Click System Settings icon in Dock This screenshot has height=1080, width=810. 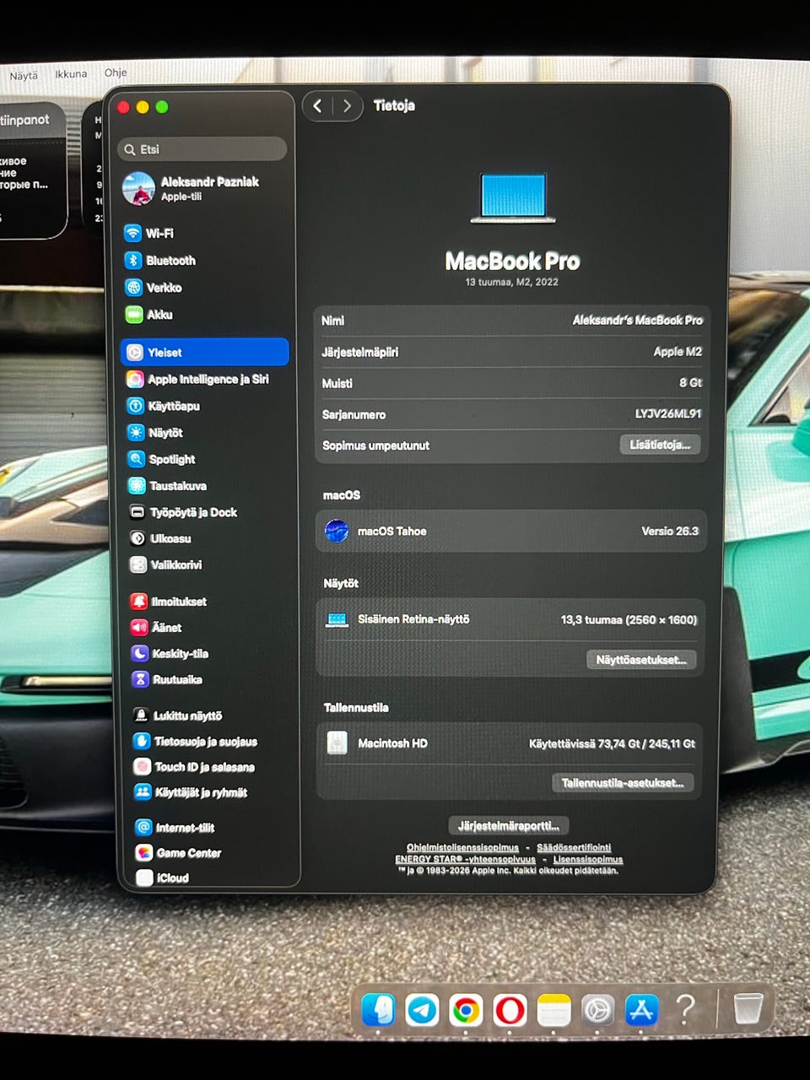pos(597,1010)
